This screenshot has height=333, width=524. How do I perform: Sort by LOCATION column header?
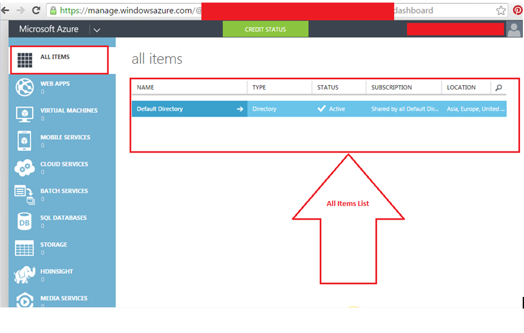pos(461,87)
